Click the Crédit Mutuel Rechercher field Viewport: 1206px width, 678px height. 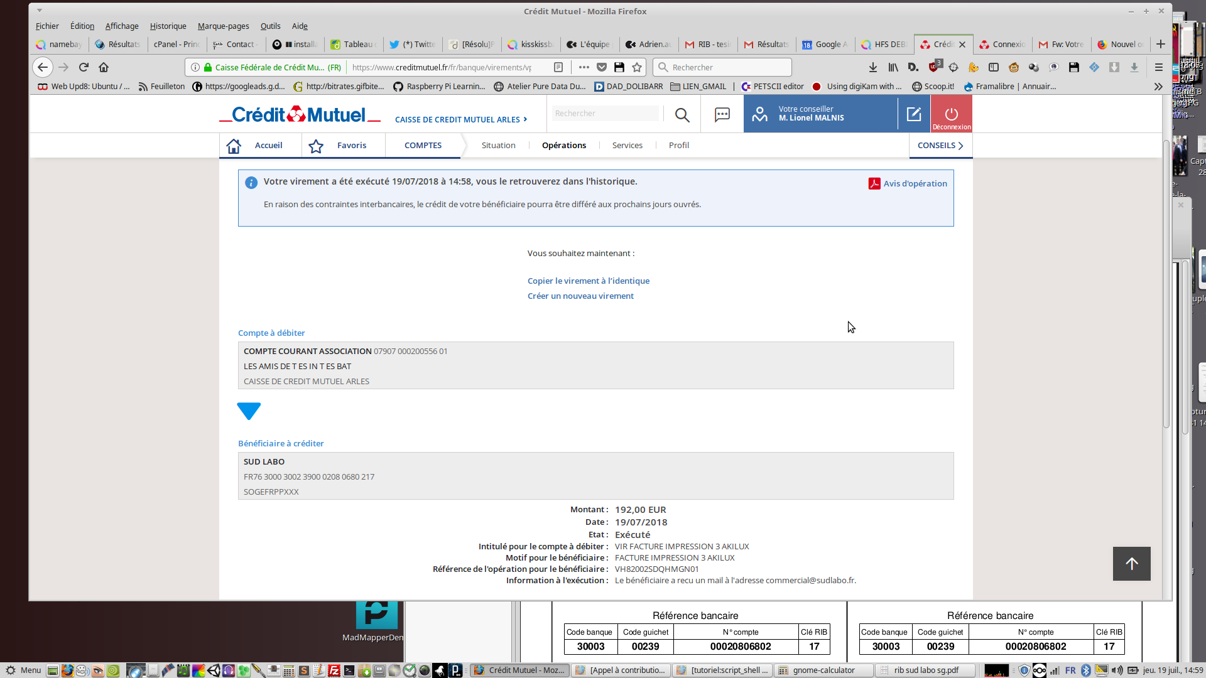point(605,114)
